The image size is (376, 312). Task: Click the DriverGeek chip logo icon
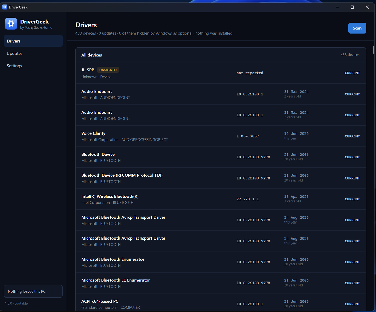click(11, 24)
